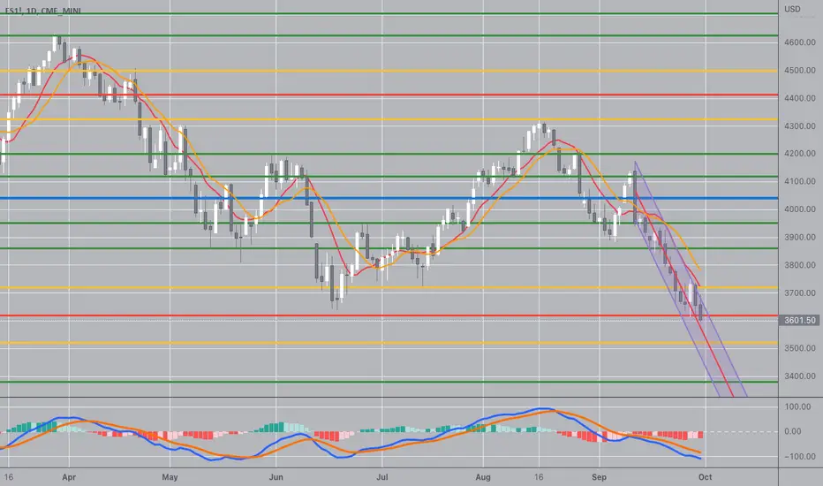
Task: Click the ES1!, 1D, CME_MINI symbol label
Action: (x=42, y=11)
